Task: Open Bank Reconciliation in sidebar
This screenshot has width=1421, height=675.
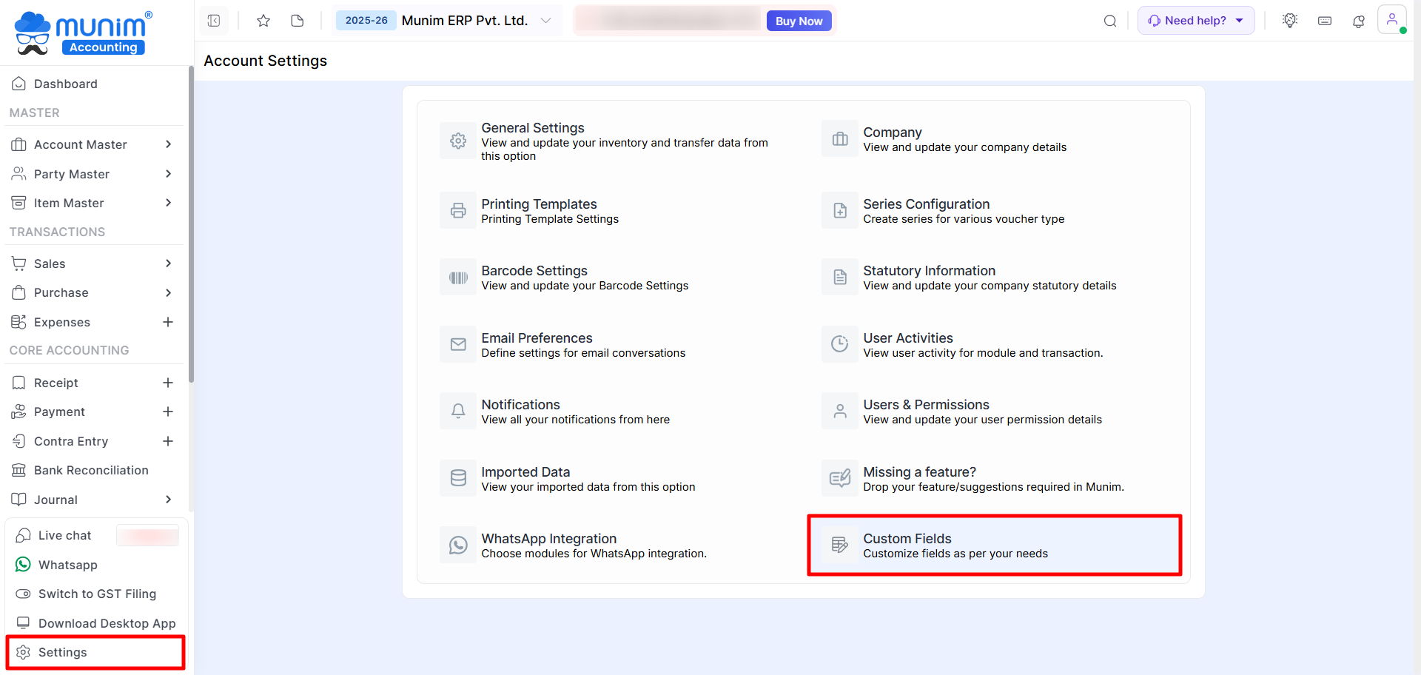Action: (90, 470)
